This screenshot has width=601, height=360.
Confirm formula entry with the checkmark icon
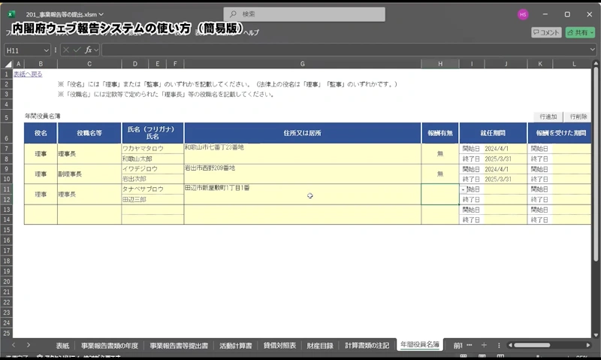click(x=76, y=50)
